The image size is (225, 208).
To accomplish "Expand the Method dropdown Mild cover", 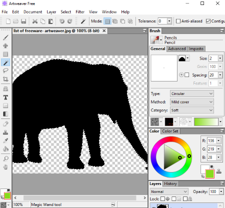I will (192, 102).
